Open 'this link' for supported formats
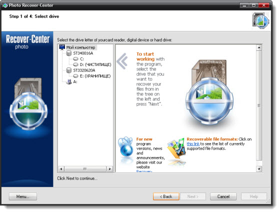 click(x=193, y=143)
